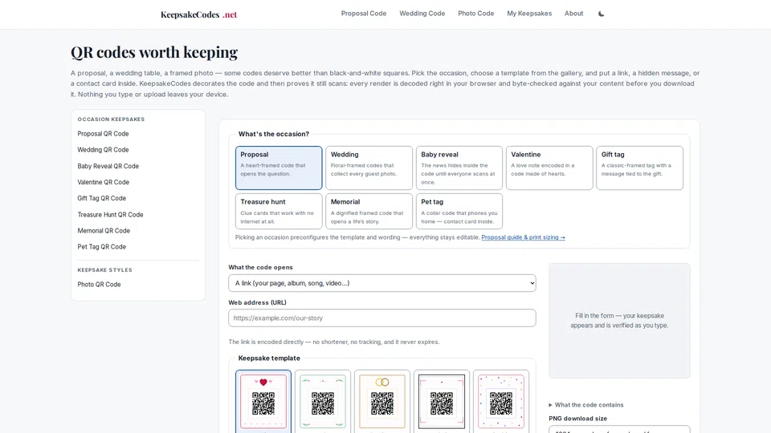
Task: Open the Proposal QR Code sidebar link
Action: click(104, 134)
